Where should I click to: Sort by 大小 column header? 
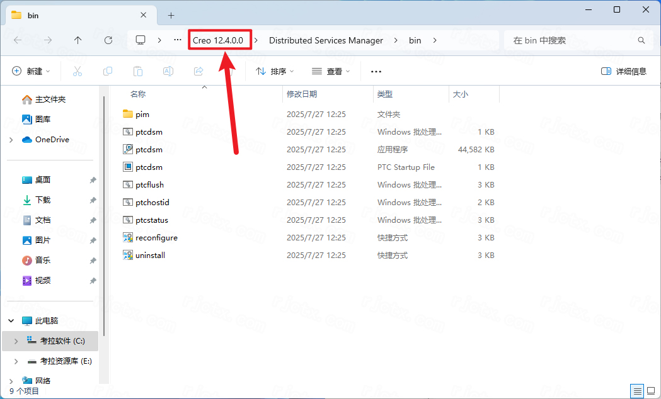(461, 94)
